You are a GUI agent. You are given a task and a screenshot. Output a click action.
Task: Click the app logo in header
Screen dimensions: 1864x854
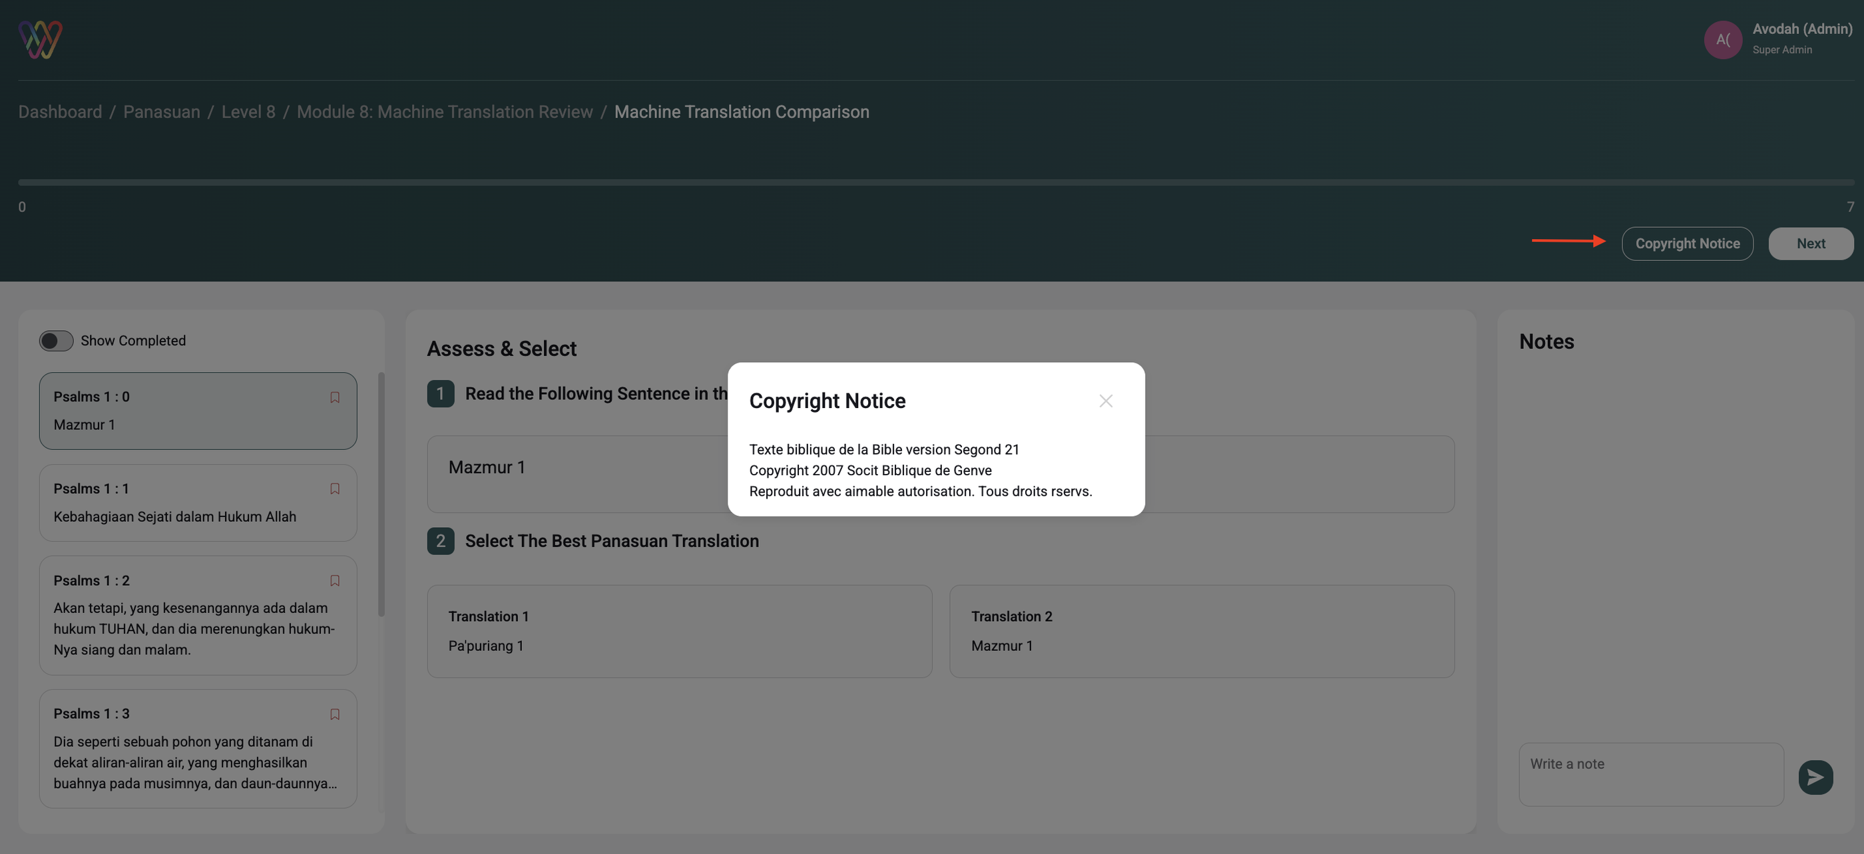[41, 39]
